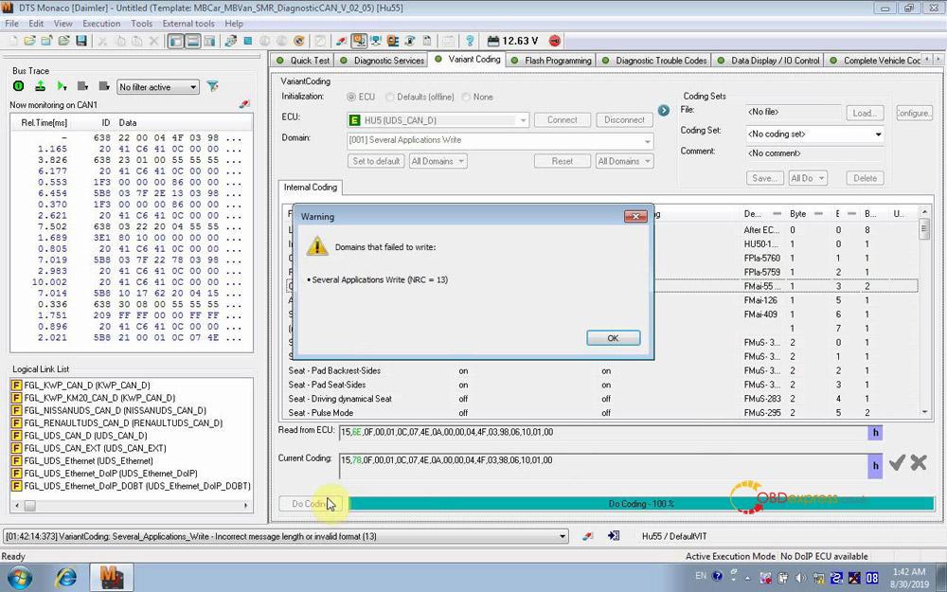
Task: Select FGL_UDS_CAN_D in Logical Link List
Action: [x=85, y=436]
